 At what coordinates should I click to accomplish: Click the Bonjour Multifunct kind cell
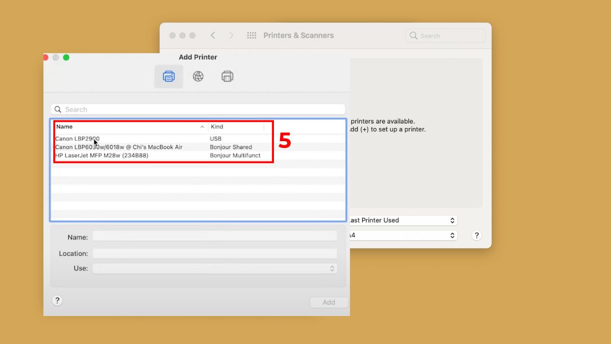tap(235, 155)
